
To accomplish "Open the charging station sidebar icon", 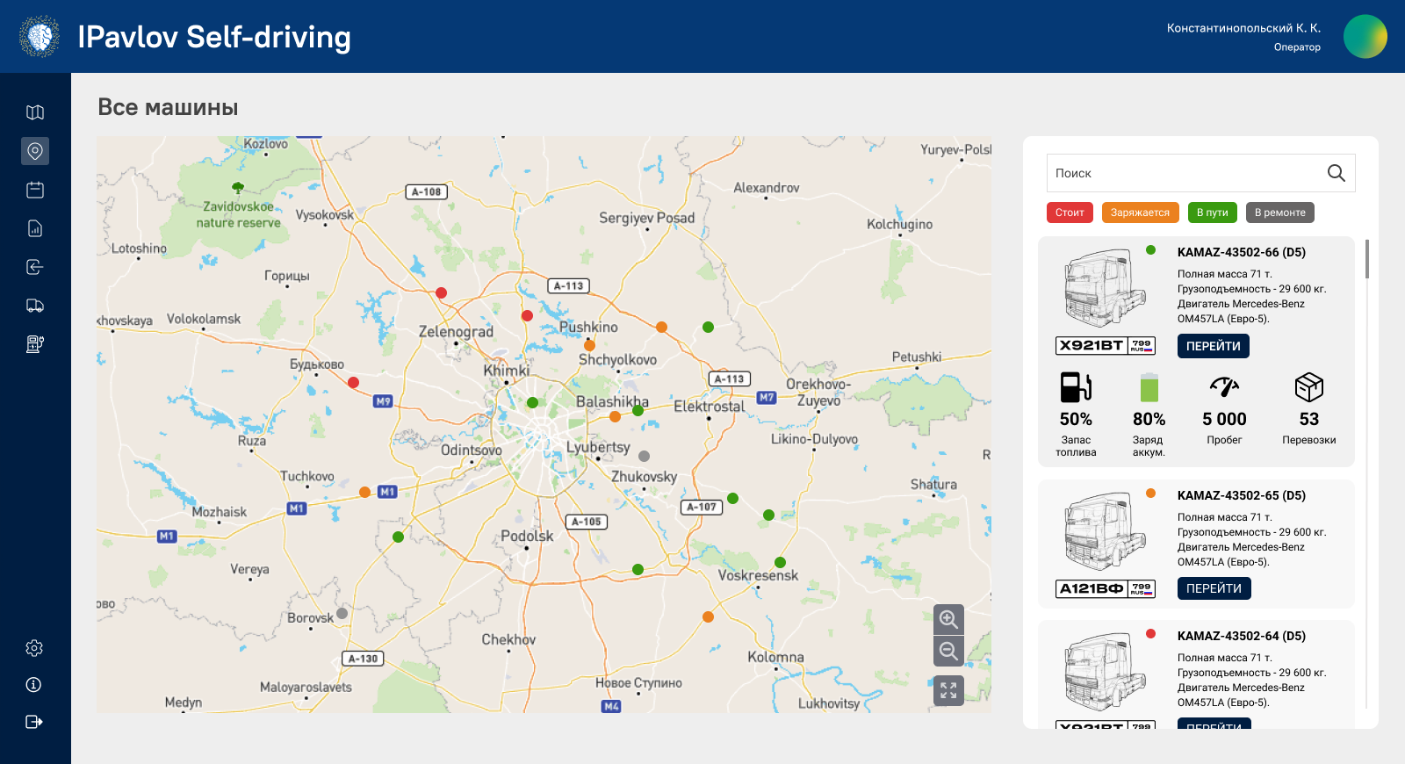I will pos(35,344).
